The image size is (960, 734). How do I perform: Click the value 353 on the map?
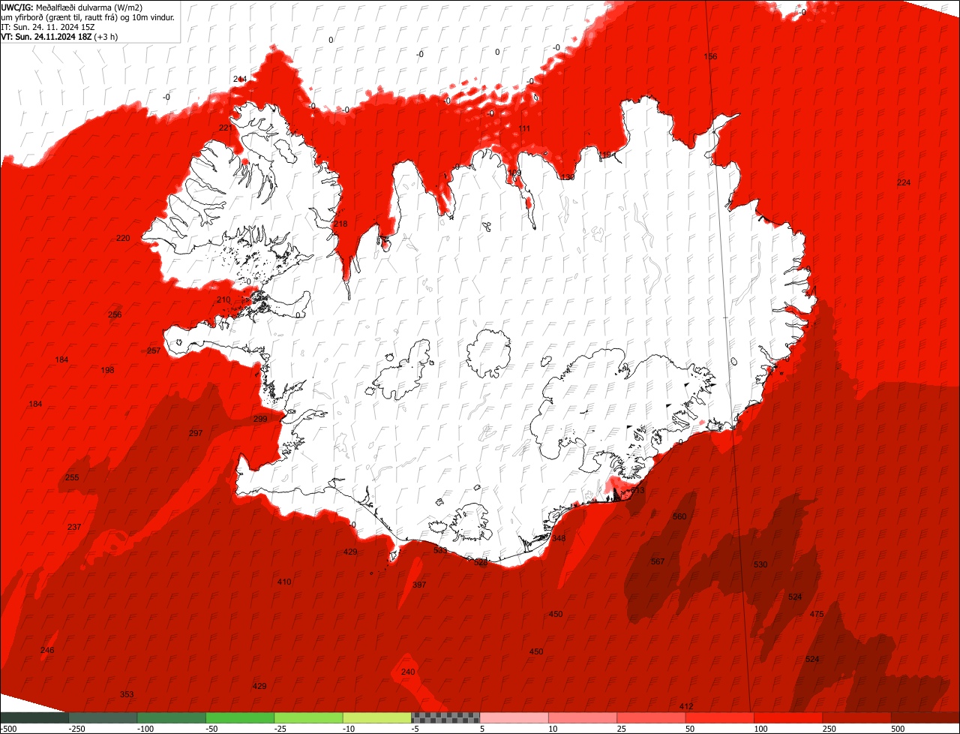pos(127,695)
